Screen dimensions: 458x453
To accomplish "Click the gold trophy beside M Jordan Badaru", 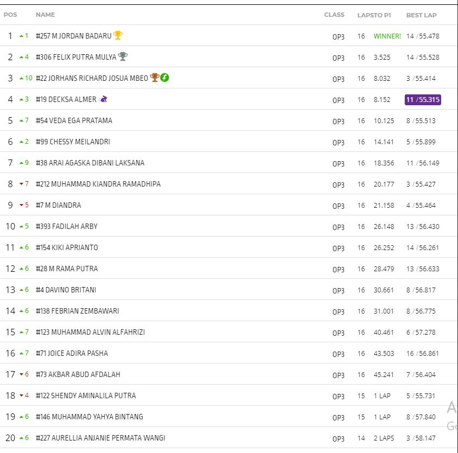I will pos(118,36).
